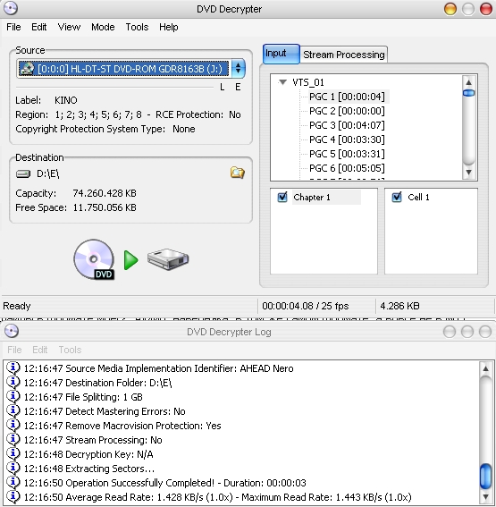Open the Edit menu in the Log window

[39, 350]
